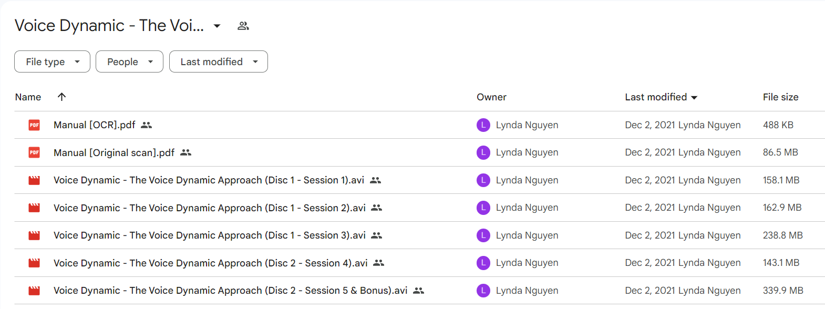Reverse sort order with the Name arrow
Viewport: 825px width, 309px height.
61,97
